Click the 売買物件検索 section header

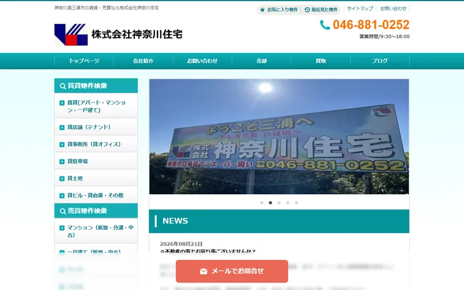pyautogui.click(x=96, y=211)
